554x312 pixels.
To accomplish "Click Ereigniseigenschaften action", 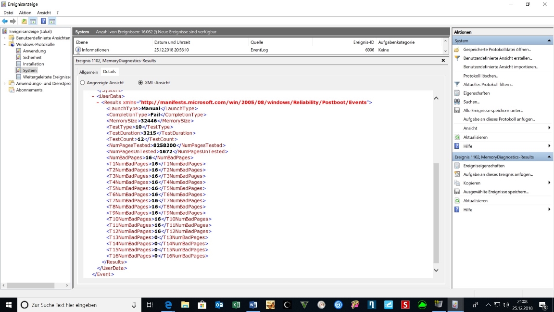I will [x=484, y=166].
